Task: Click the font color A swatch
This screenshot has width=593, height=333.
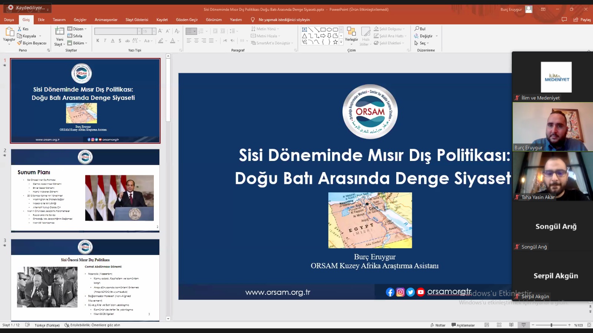Action: coord(172,41)
